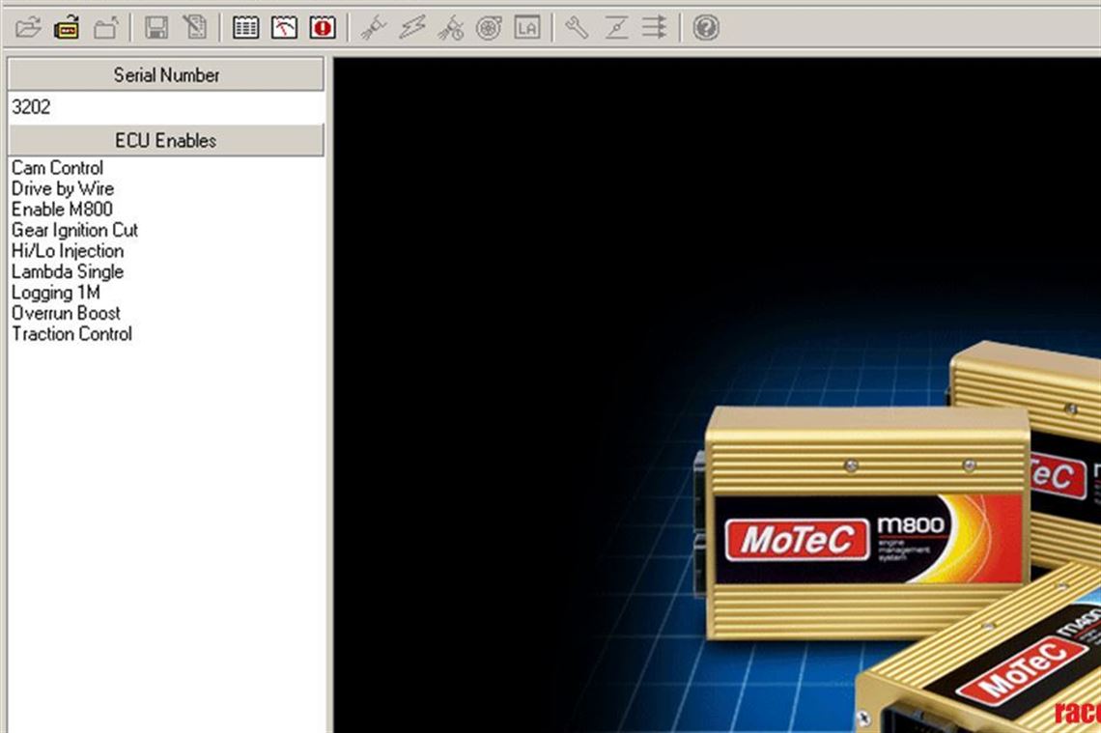
Task: Open the table grid view icon
Action: pyautogui.click(x=245, y=28)
